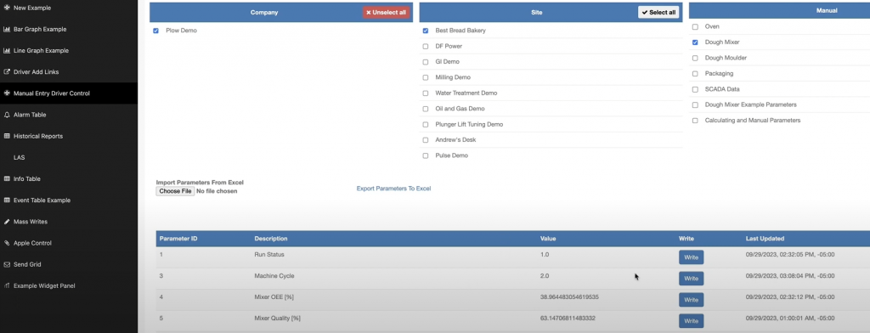Check the Pulse Demo site checkbox
Screen dimensions: 870x333
(426, 156)
